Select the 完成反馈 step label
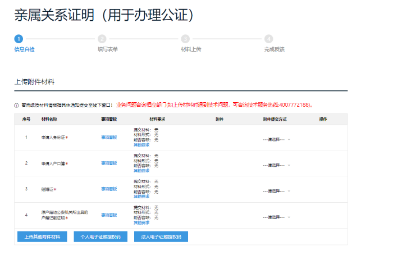Viewport: 393px width, 255px height. [275, 49]
